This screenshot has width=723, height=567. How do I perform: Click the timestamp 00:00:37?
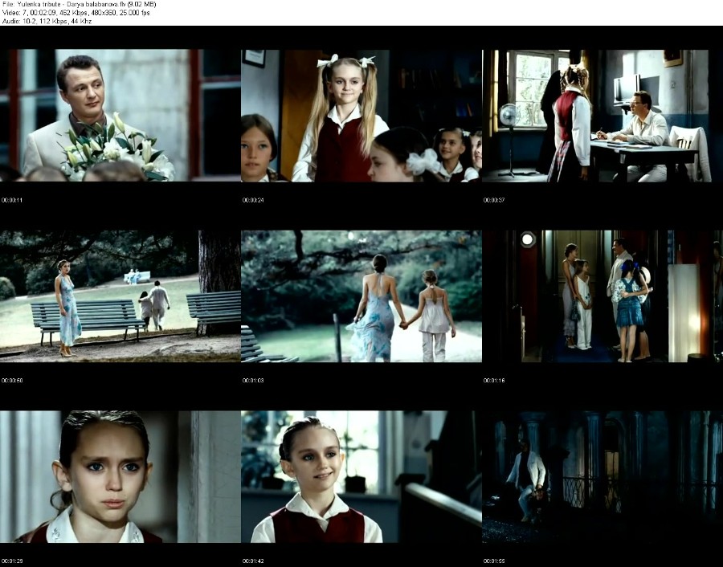(494, 200)
